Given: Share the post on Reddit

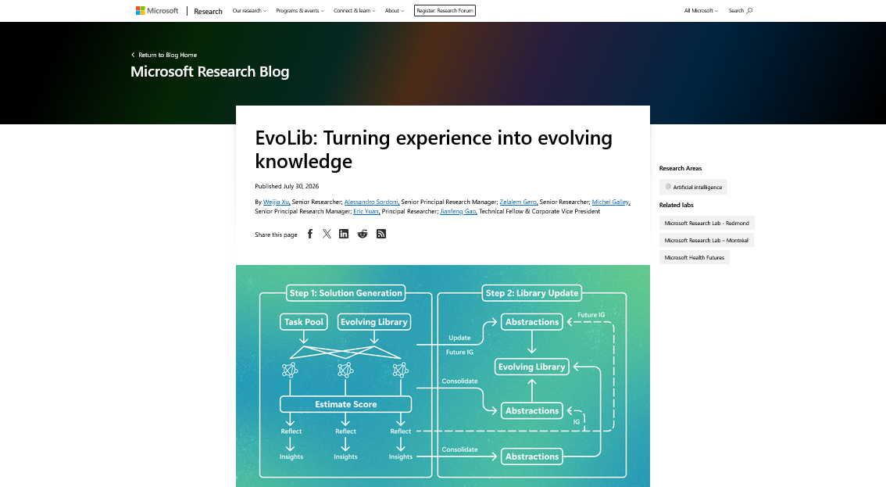Looking at the screenshot, I should tap(363, 235).
